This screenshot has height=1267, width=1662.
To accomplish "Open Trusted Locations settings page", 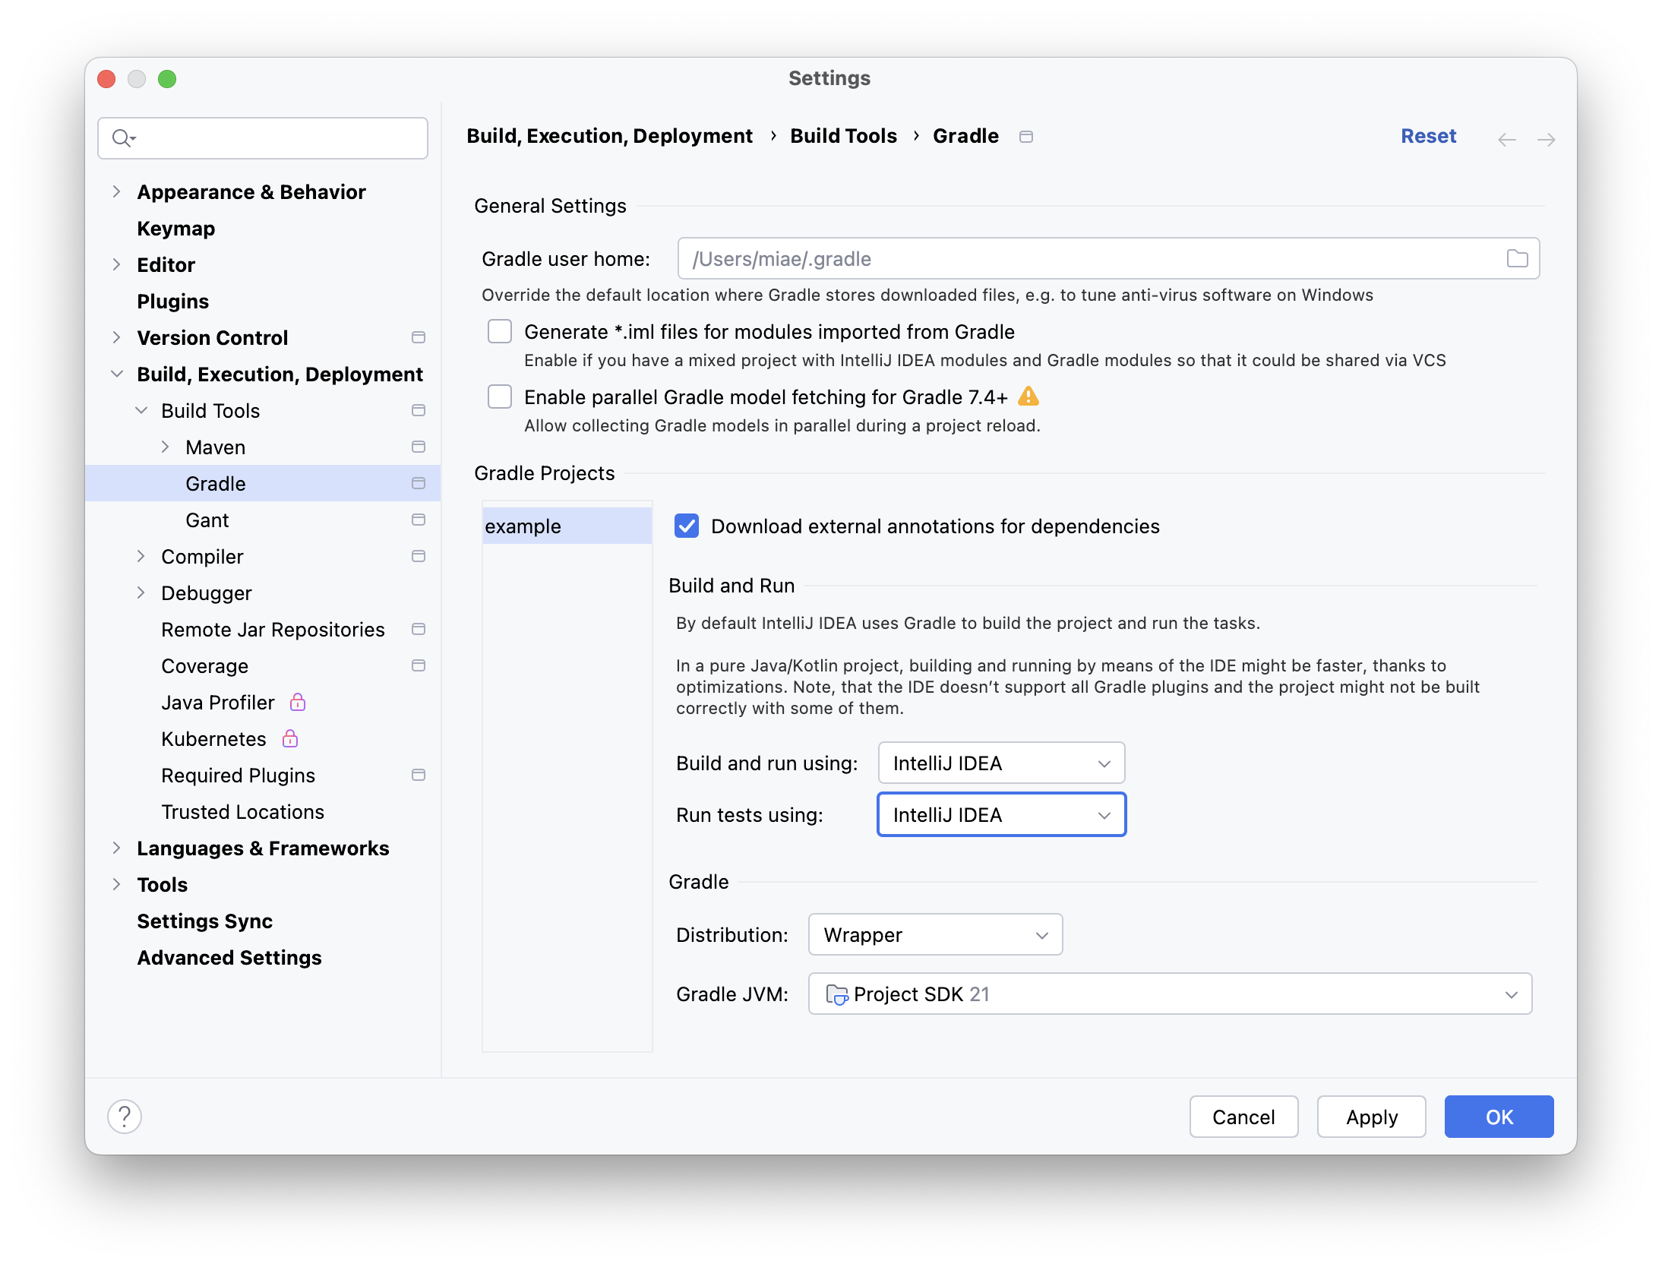I will pyautogui.click(x=242, y=812).
